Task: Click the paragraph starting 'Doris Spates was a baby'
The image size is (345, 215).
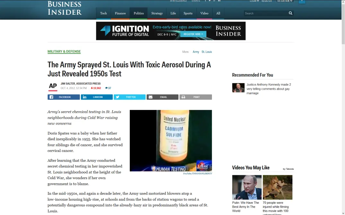Action: click(85, 142)
